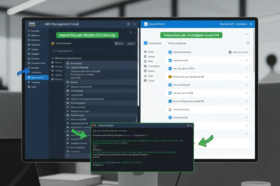Click the Interactive Lab: Monitor EC2 Security banner
This screenshot has height=186, width=280.
pos(87,35)
